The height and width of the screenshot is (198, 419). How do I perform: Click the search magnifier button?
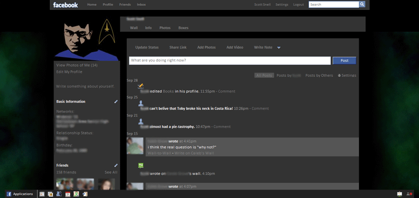tap(362, 5)
